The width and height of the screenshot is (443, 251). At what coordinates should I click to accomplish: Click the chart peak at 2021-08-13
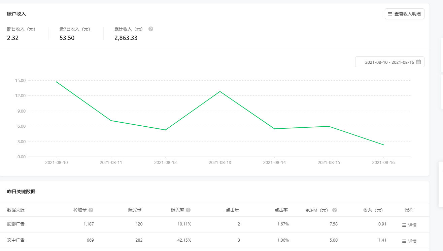pyautogui.click(x=220, y=91)
